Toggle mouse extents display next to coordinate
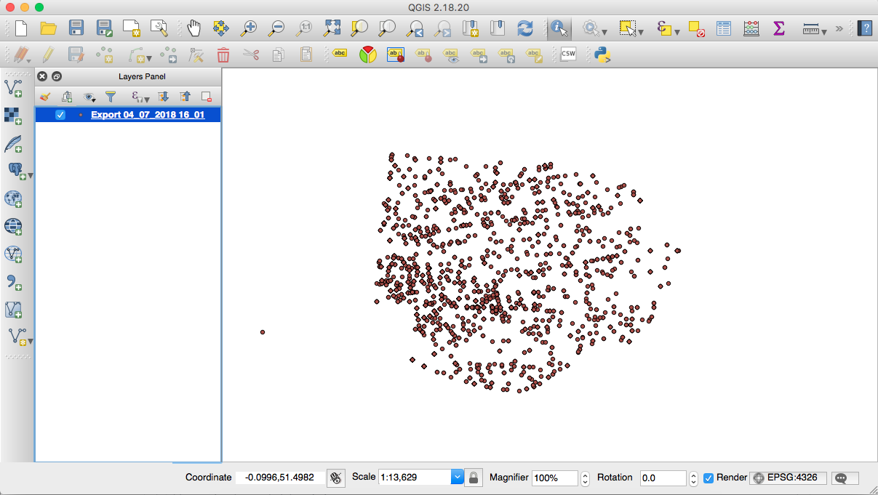 point(335,478)
